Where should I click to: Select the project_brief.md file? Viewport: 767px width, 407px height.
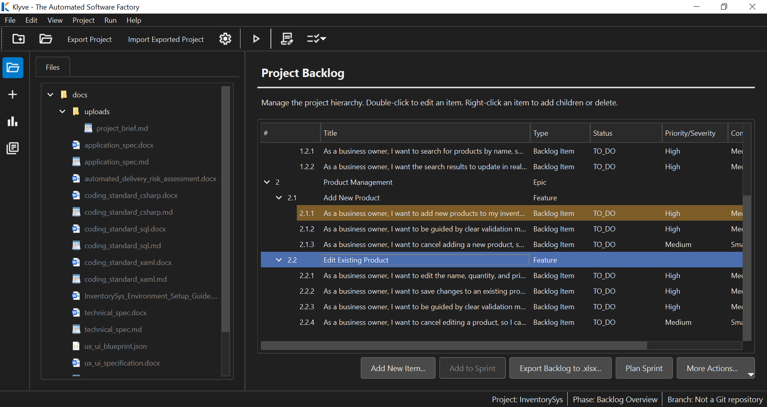coord(123,128)
